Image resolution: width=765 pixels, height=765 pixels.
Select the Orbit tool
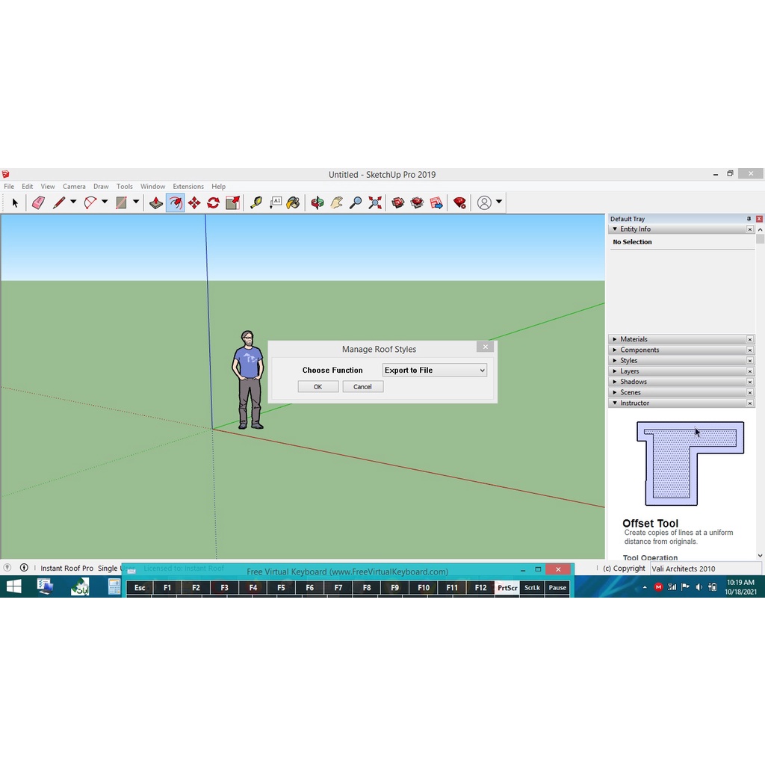point(317,202)
